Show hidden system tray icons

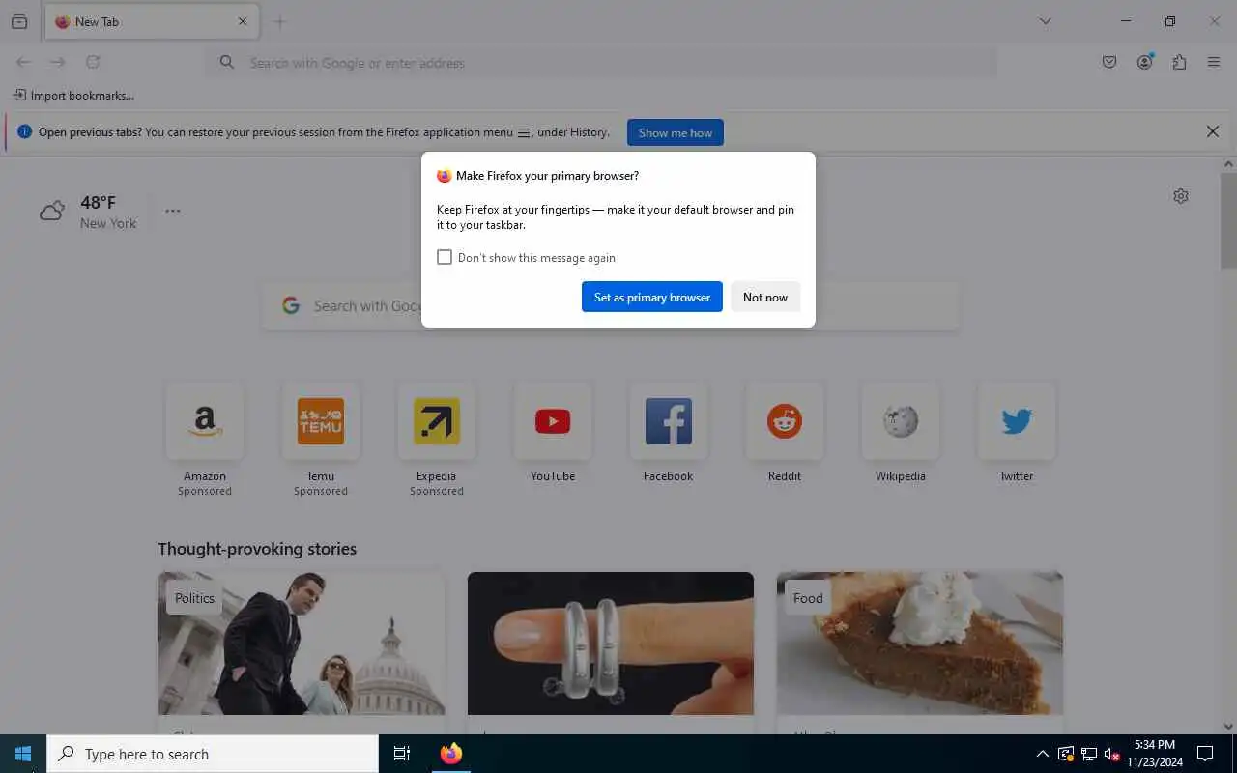point(1042,754)
